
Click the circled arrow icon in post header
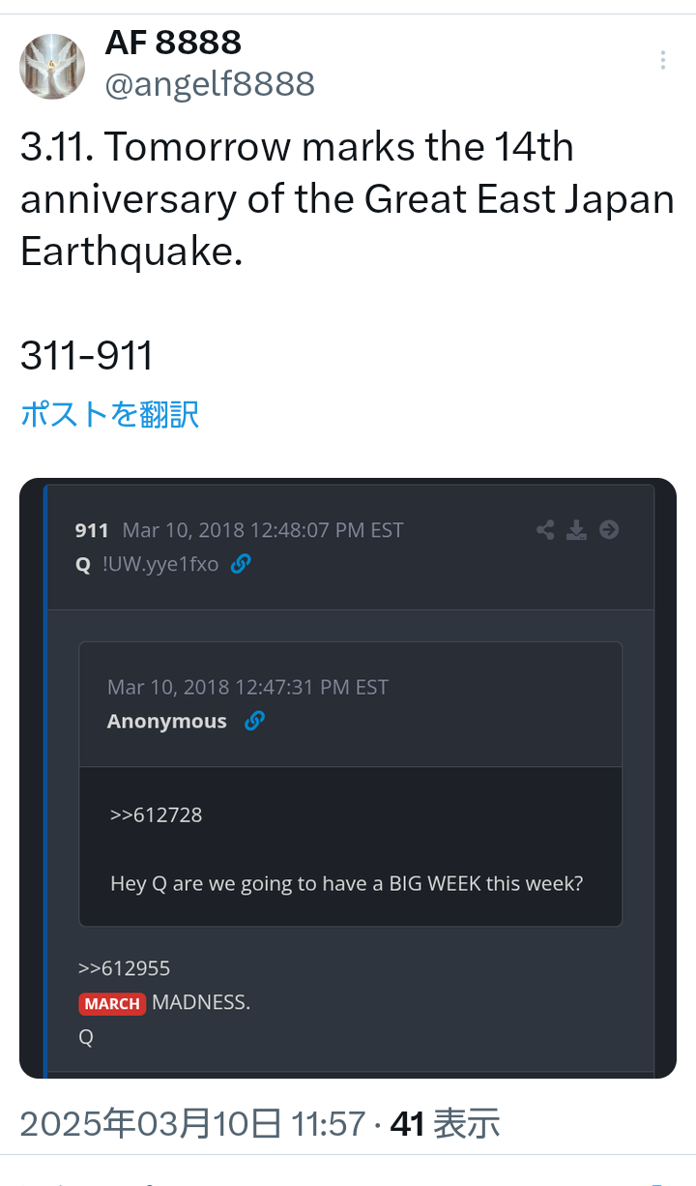(x=609, y=530)
